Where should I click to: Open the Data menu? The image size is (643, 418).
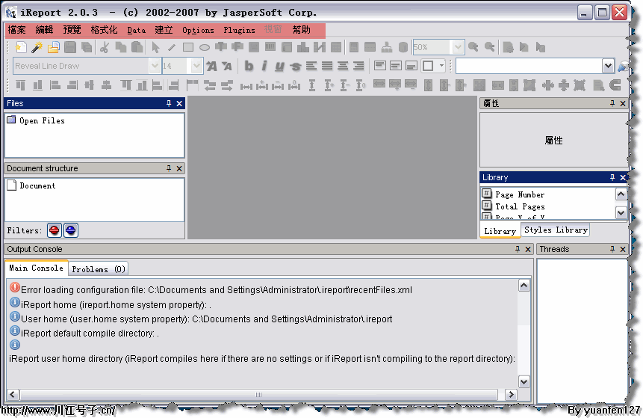[x=136, y=30]
